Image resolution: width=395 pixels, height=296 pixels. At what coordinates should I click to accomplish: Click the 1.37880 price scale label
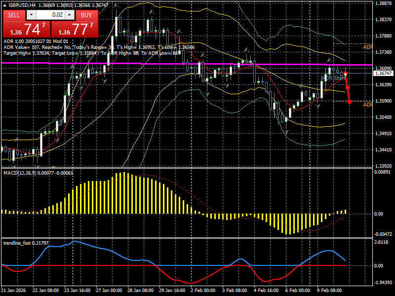(x=384, y=36)
